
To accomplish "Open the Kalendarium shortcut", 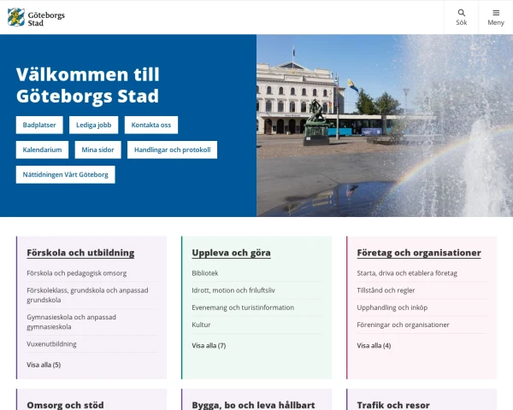I will pyautogui.click(x=42, y=149).
